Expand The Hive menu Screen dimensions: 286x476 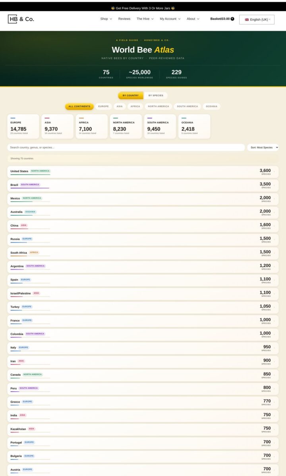tap(145, 19)
